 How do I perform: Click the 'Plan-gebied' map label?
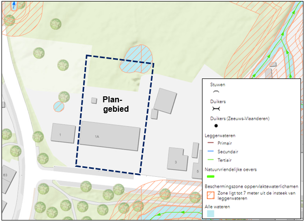pos(116,104)
